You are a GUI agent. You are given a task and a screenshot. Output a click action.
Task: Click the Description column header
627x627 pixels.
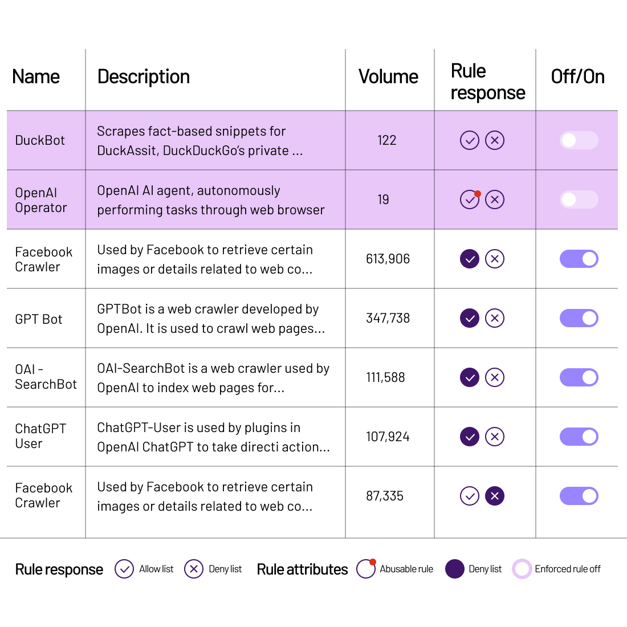coord(144,77)
